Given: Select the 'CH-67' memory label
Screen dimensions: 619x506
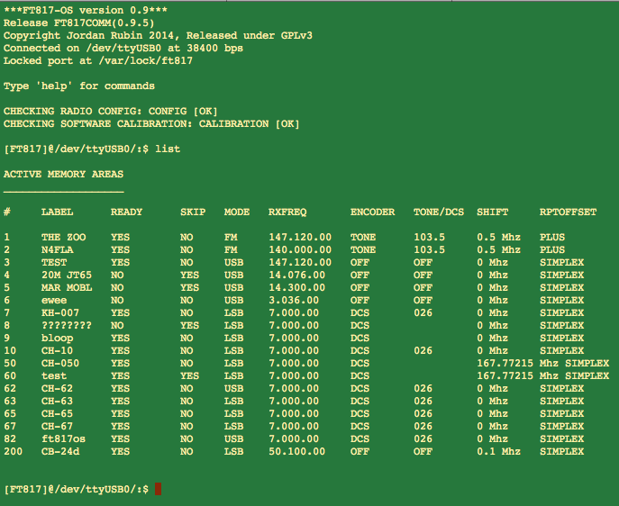Looking at the screenshot, I should pyautogui.click(x=58, y=427).
